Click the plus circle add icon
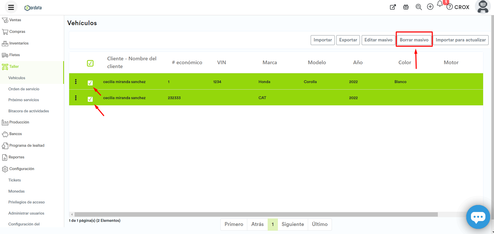Image resolution: width=494 pixels, height=234 pixels. (x=430, y=7)
